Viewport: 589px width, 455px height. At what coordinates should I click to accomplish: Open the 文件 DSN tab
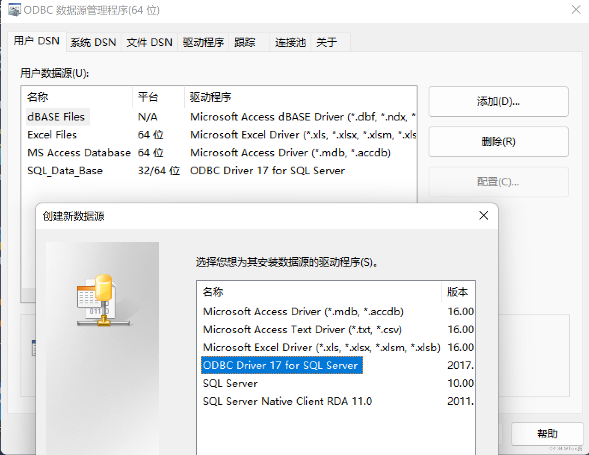point(149,42)
